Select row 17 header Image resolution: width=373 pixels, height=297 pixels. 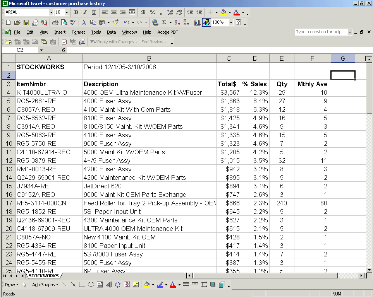(x=9, y=203)
